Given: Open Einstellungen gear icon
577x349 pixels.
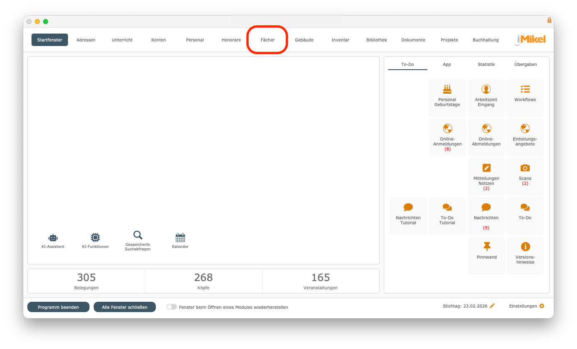Looking at the screenshot, I should tap(542, 306).
